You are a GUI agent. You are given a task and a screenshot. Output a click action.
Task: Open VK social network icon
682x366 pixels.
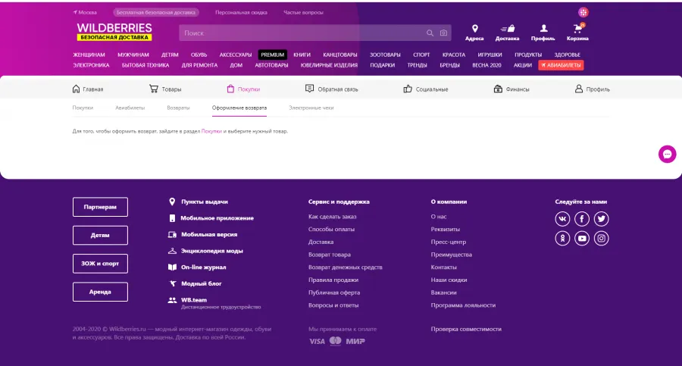(562, 219)
